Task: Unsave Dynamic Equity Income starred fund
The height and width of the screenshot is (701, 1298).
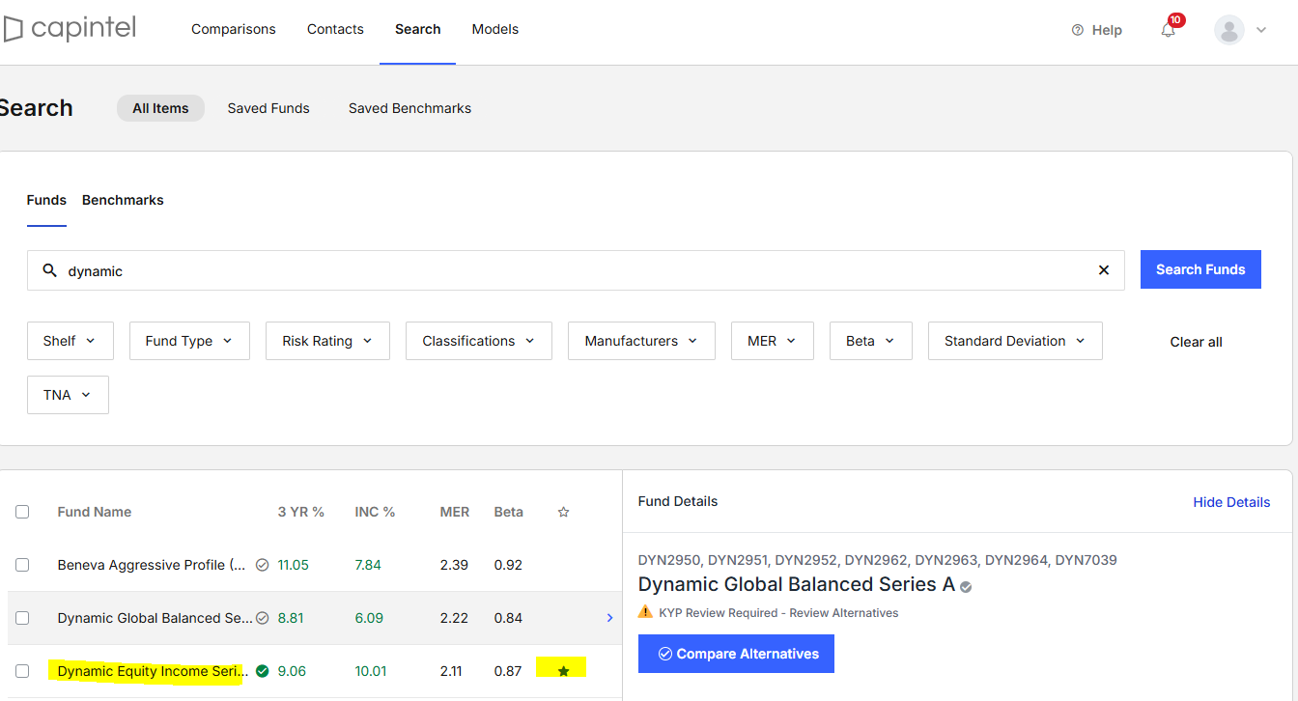Action: click(x=564, y=670)
